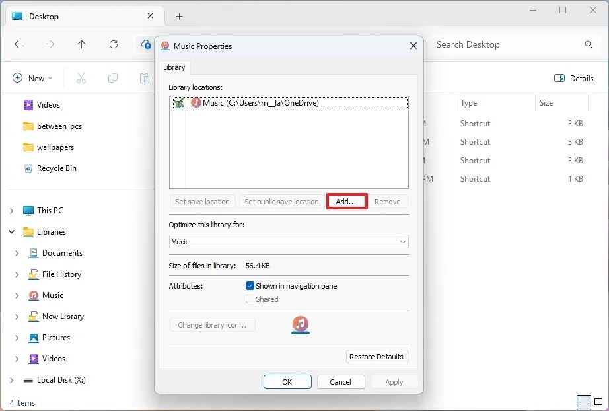
Task: Switch to the Library tab in Music Properties
Action: coord(174,67)
